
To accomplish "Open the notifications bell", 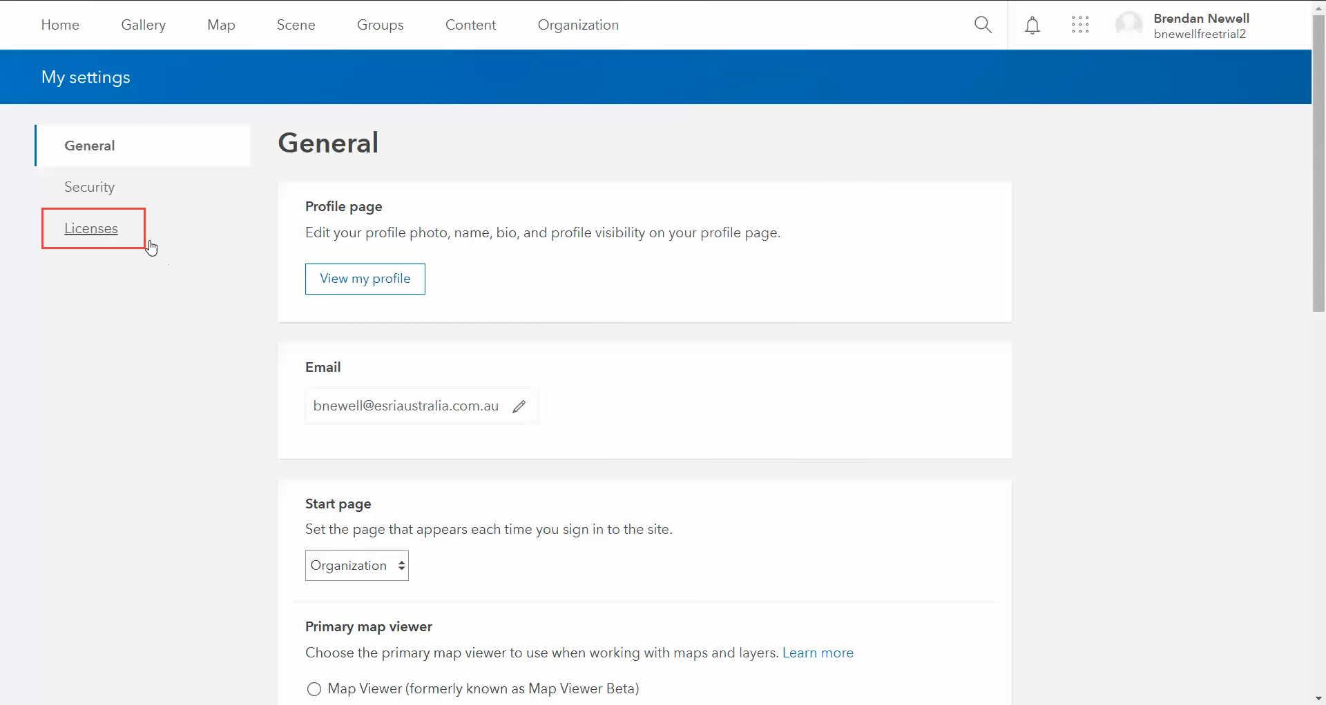I will [1032, 26].
